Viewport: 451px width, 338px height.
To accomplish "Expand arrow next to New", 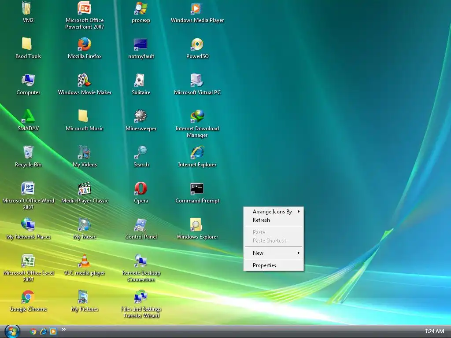I will 299,253.
